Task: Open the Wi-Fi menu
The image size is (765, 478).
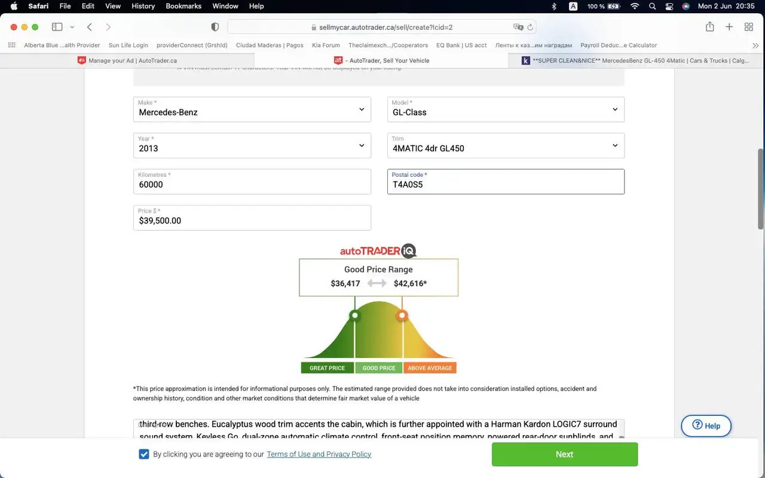Action: click(635, 6)
